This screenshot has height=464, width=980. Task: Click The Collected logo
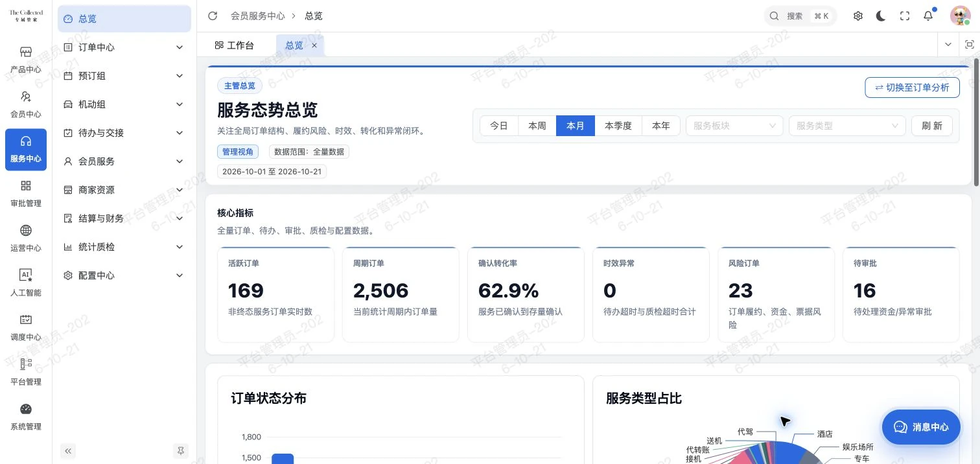(x=26, y=16)
